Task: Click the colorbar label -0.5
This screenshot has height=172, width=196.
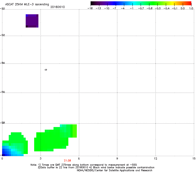Action: click(x=158, y=8)
